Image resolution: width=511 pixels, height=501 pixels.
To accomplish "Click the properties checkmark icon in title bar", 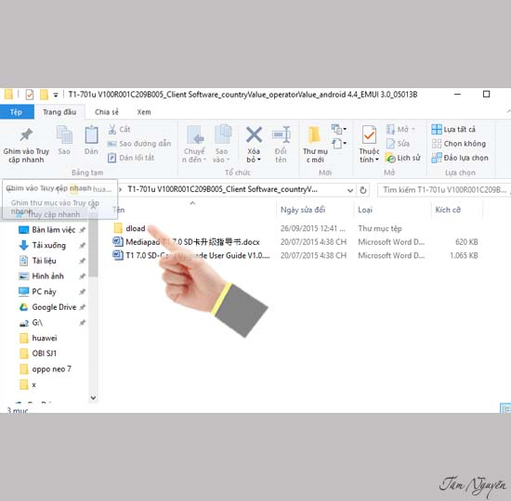I will coord(30,95).
